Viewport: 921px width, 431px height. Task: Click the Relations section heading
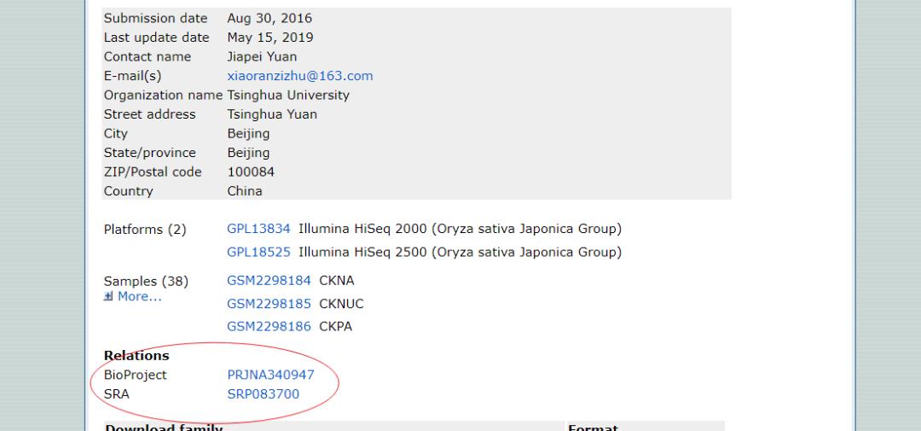point(136,356)
